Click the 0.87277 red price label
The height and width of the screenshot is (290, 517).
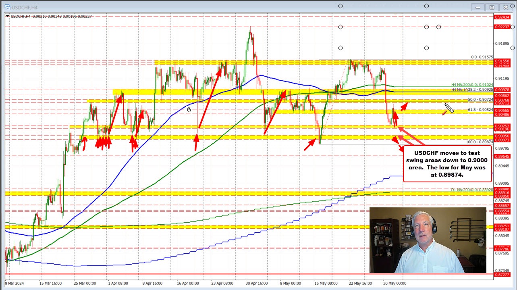502,274
